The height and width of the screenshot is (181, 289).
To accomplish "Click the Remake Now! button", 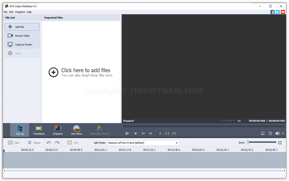I will coord(100,130).
